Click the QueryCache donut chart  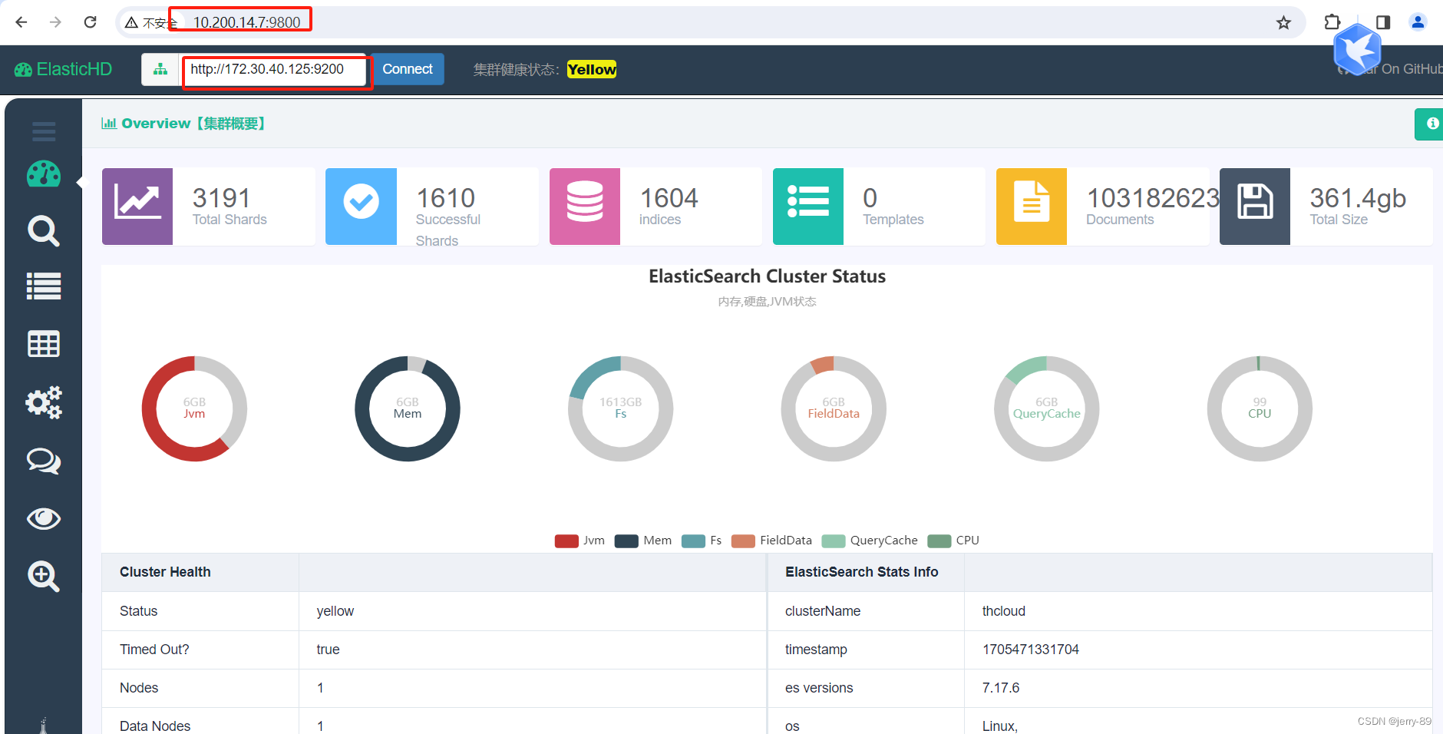click(x=1047, y=408)
